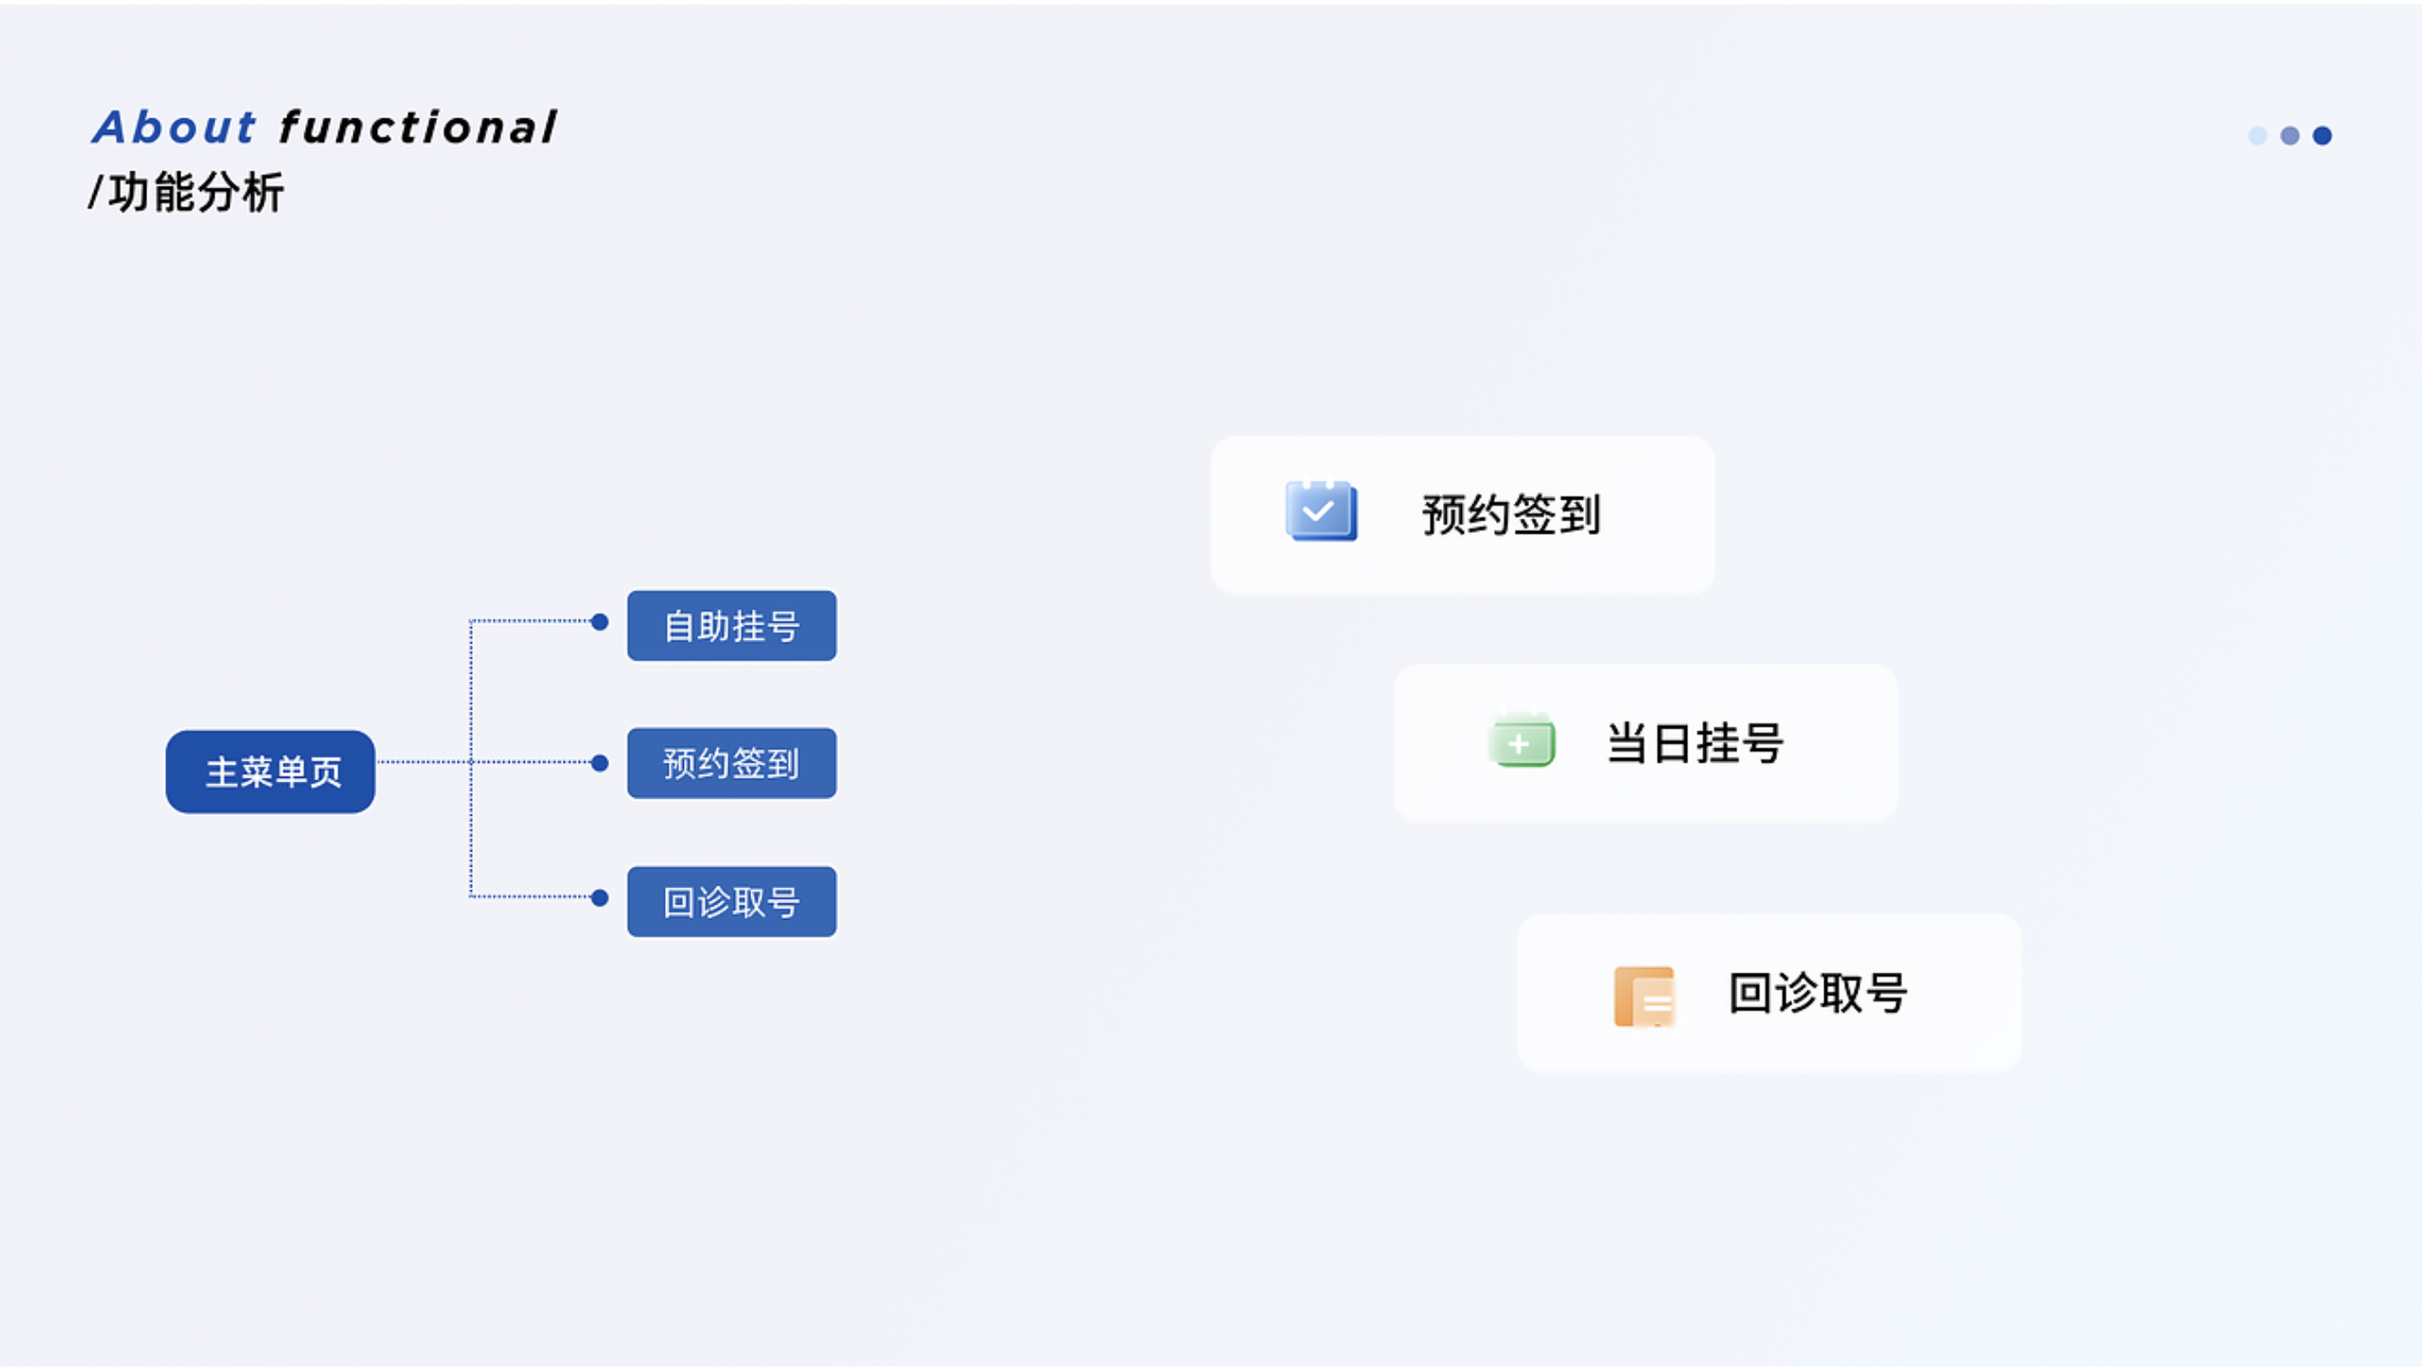This screenshot has width=2423, height=1371.
Task: Select the middle grey-blue pagination dot
Action: pyautogui.click(x=2289, y=135)
